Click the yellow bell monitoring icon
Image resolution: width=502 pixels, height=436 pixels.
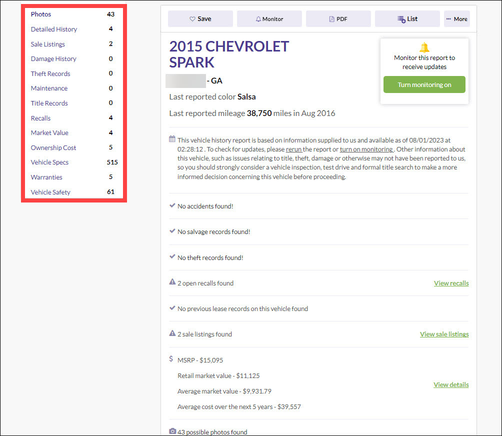424,47
